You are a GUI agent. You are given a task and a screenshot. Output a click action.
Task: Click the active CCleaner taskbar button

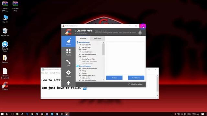[67, 114]
